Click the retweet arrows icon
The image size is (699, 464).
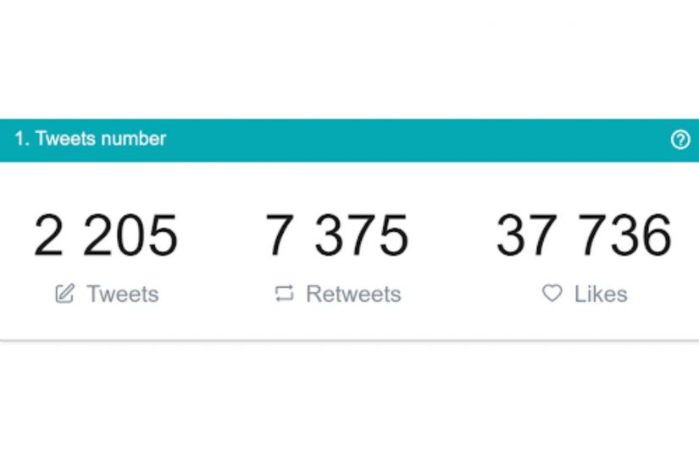coord(284,294)
